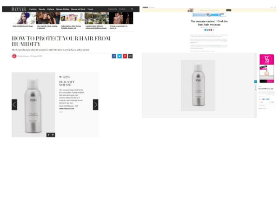Click the teal next-arrow beside the gallery image
This screenshot has width=279, height=197.
(255, 82)
